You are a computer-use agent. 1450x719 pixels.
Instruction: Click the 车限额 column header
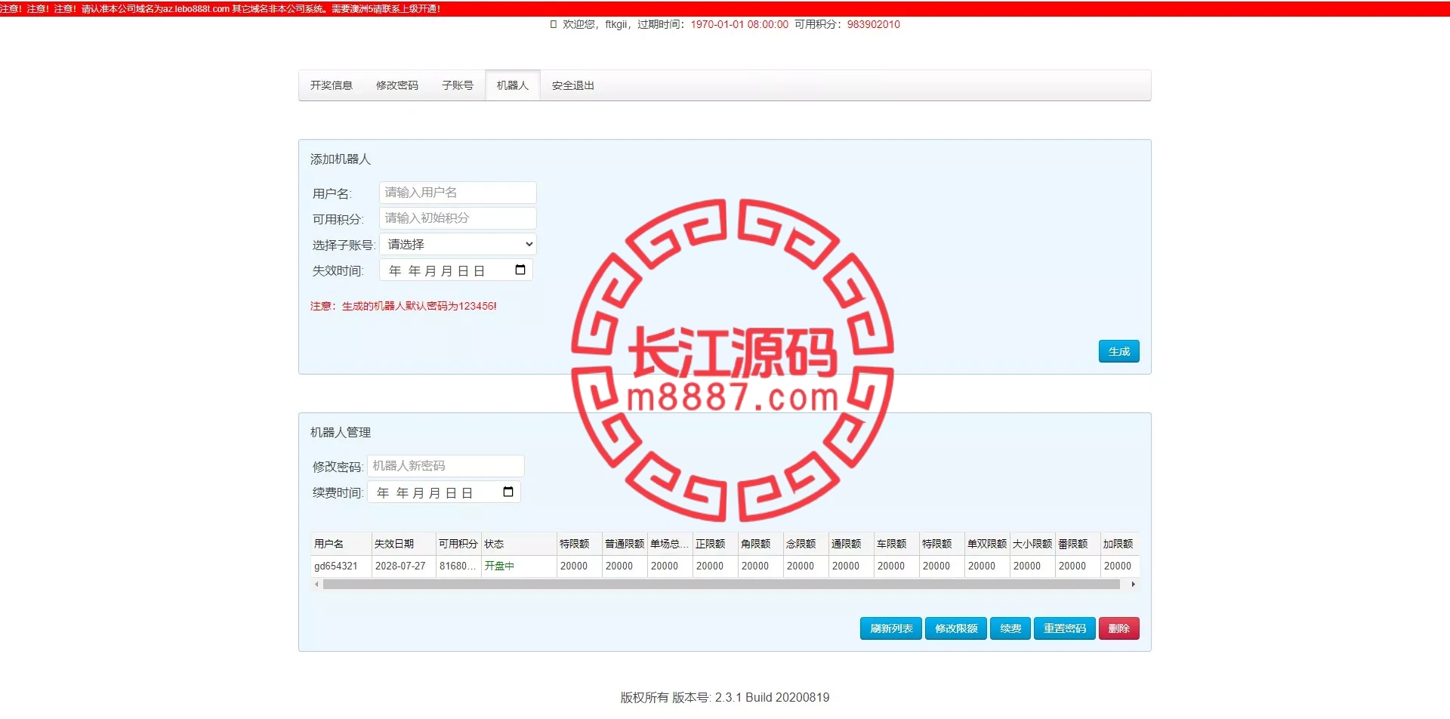[896, 544]
